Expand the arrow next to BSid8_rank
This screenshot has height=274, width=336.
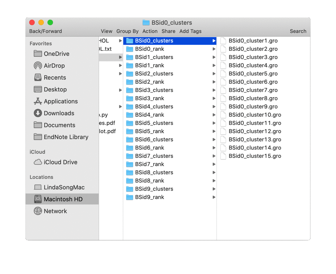pyautogui.click(x=214, y=181)
